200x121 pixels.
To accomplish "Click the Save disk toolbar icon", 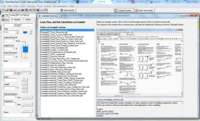I will (x=10, y=10).
